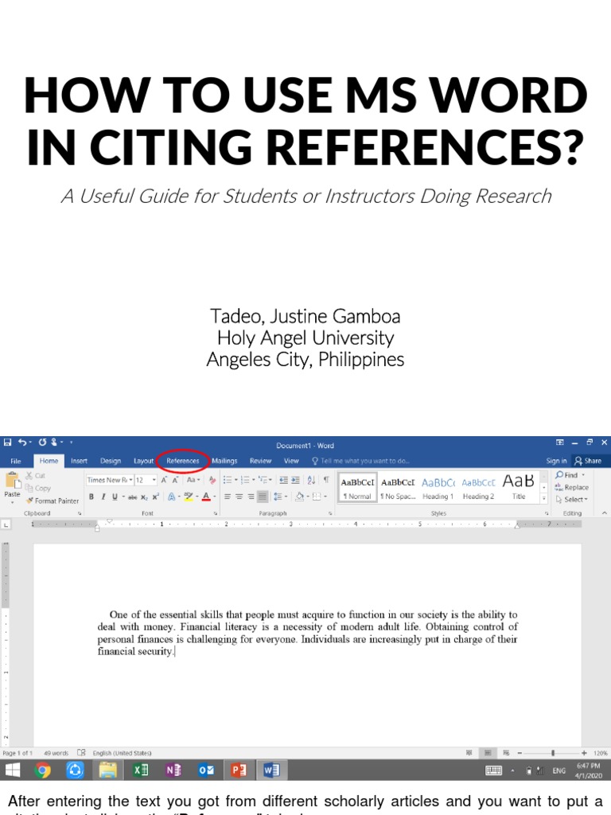The height and width of the screenshot is (815, 611).
Task: Click the Save icon in Quick Access
Action: tap(7, 443)
